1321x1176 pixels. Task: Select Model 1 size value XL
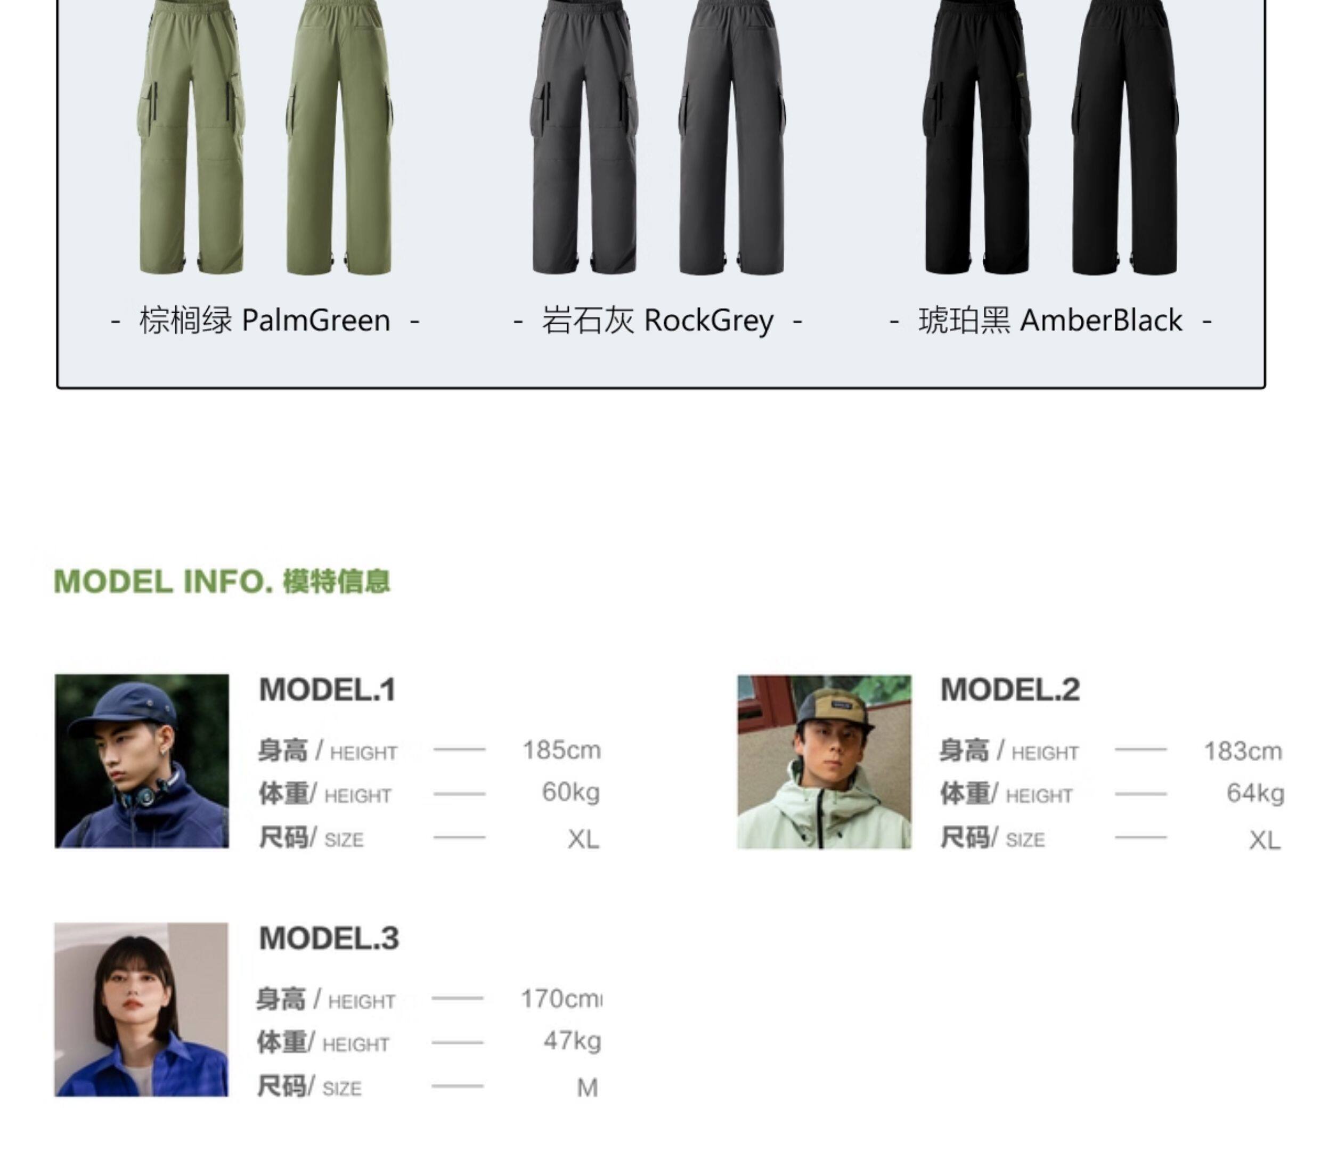[x=584, y=839]
